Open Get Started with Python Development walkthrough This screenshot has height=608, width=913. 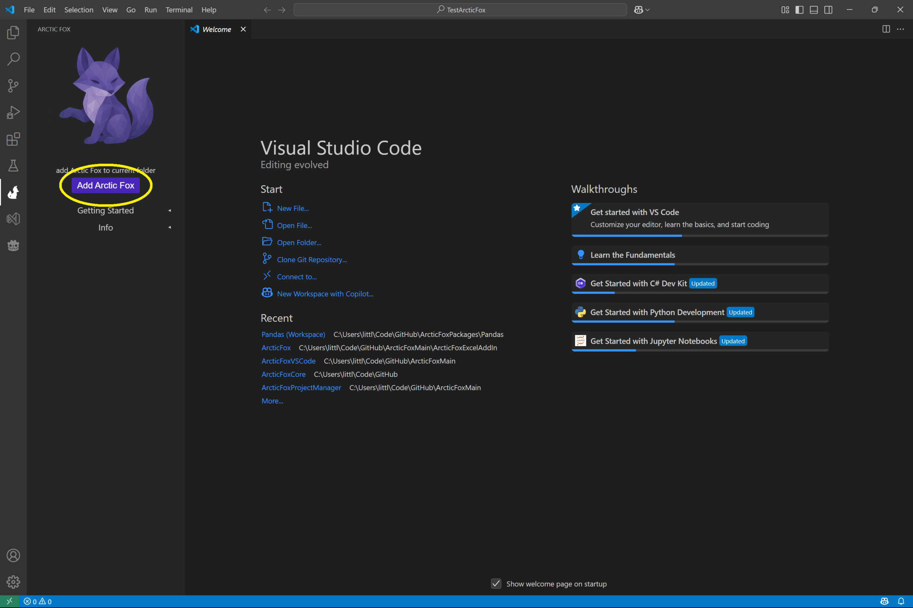pos(700,312)
